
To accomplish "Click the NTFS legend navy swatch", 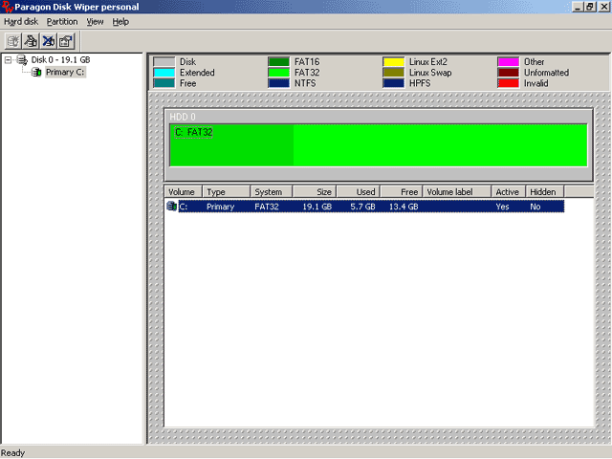I will [278, 83].
